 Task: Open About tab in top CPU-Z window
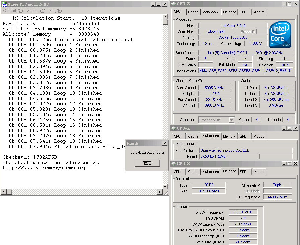click(x=259, y=12)
